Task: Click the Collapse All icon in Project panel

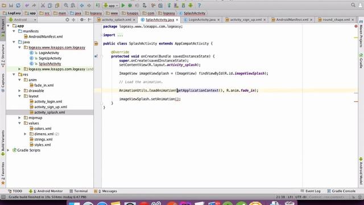Action: coord(73,20)
